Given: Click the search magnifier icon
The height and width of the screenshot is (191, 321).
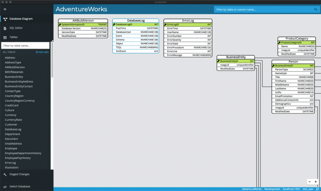Looking at the screenshot, I should (x=316, y=10).
